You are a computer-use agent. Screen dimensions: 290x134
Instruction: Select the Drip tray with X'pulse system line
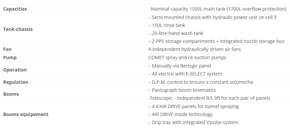[193, 122]
